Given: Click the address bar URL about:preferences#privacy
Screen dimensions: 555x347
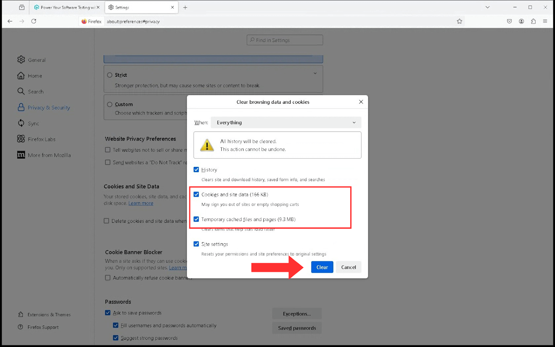Looking at the screenshot, I should tap(133, 22).
